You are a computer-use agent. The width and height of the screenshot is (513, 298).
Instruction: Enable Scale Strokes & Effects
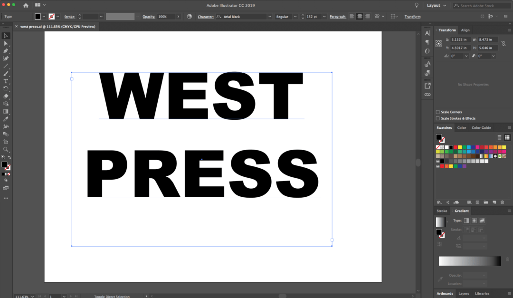click(x=437, y=118)
